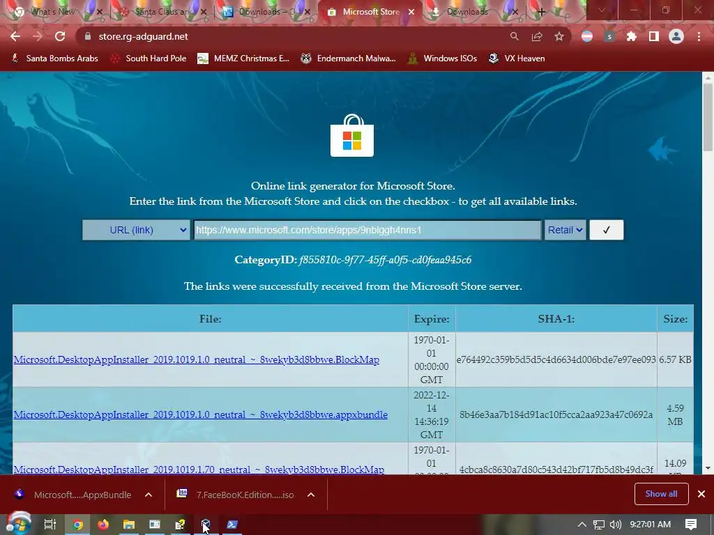The image size is (714, 535).
Task: Go forward with the forward arrow
Action: click(38, 36)
